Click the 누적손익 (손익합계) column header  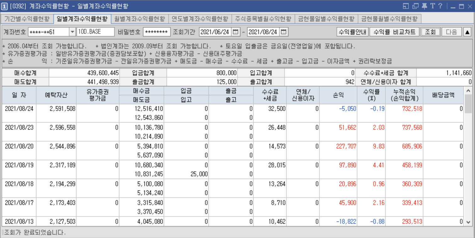[404, 95]
